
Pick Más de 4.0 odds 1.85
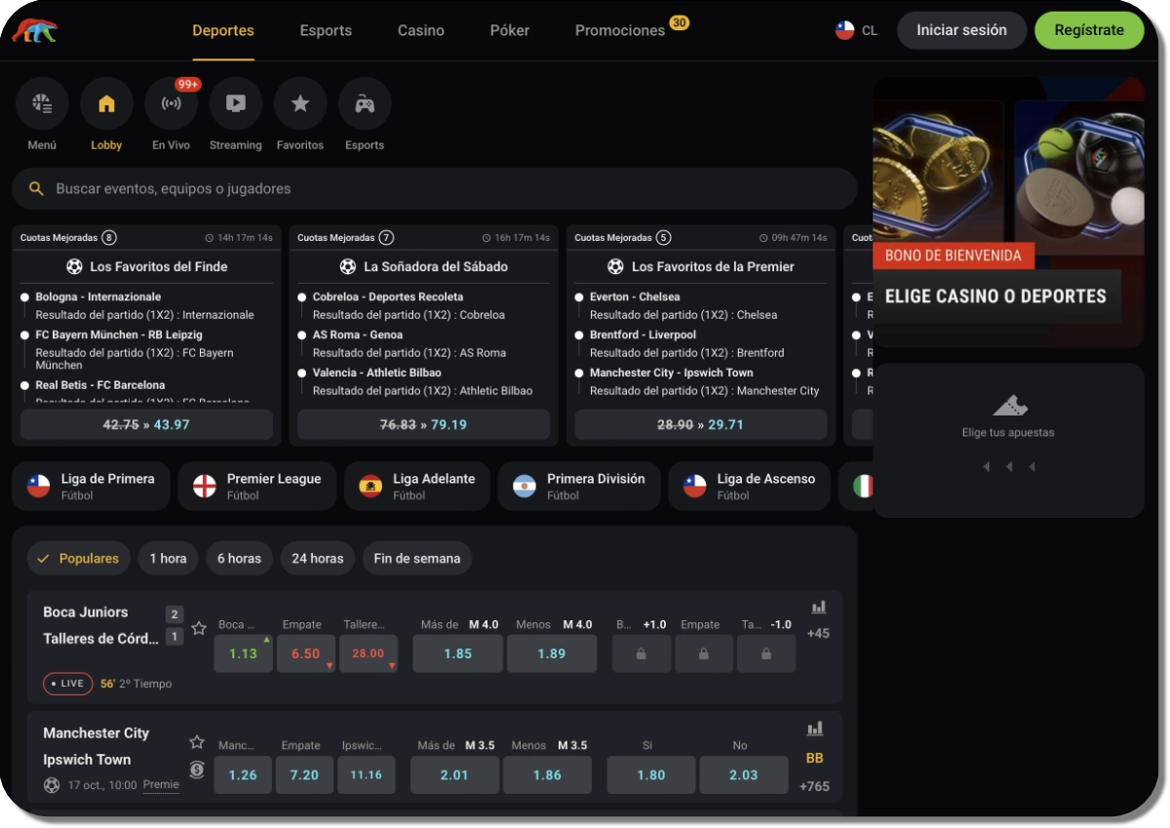pyautogui.click(x=458, y=653)
